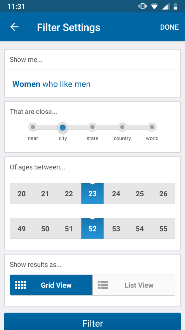Select the 'near' distance option

[x=33, y=127]
